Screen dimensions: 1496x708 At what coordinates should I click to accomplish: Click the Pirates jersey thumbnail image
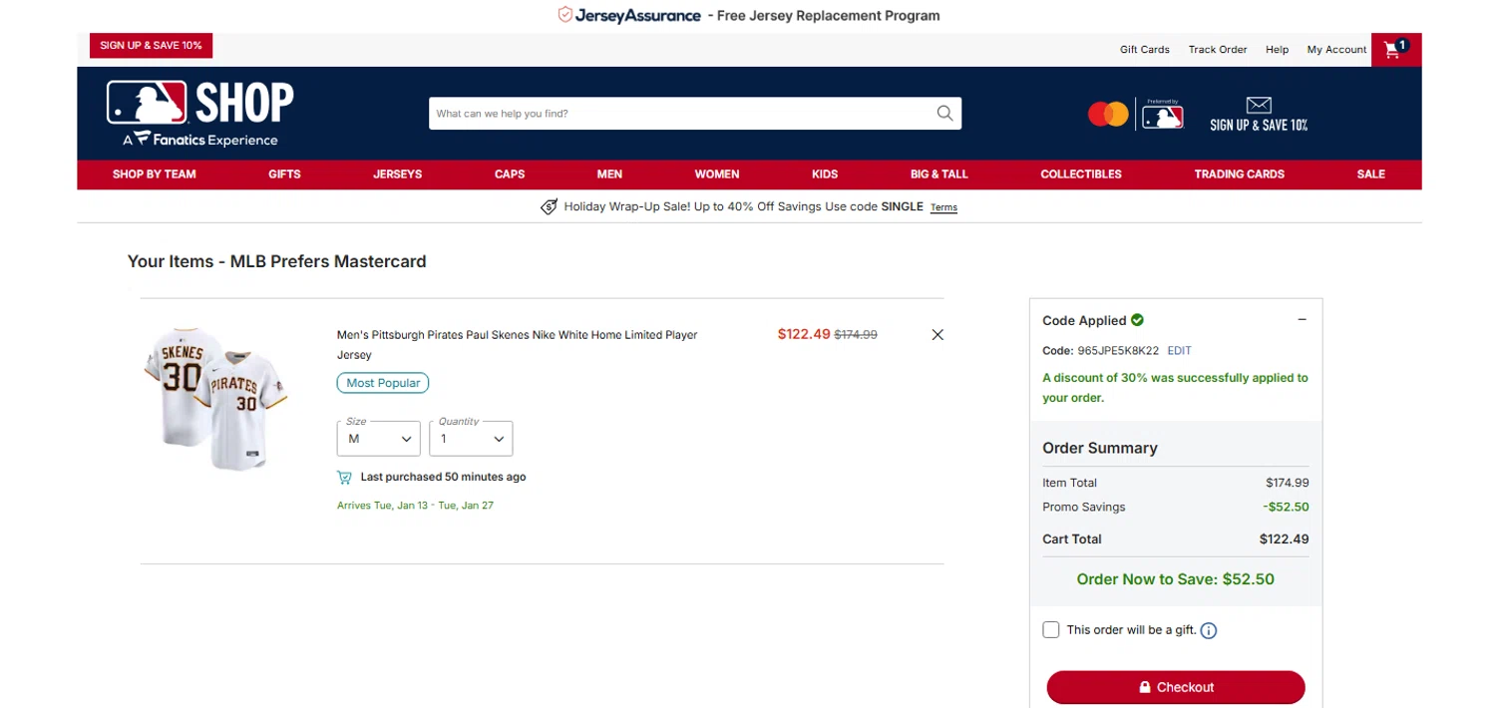pyautogui.click(x=215, y=399)
